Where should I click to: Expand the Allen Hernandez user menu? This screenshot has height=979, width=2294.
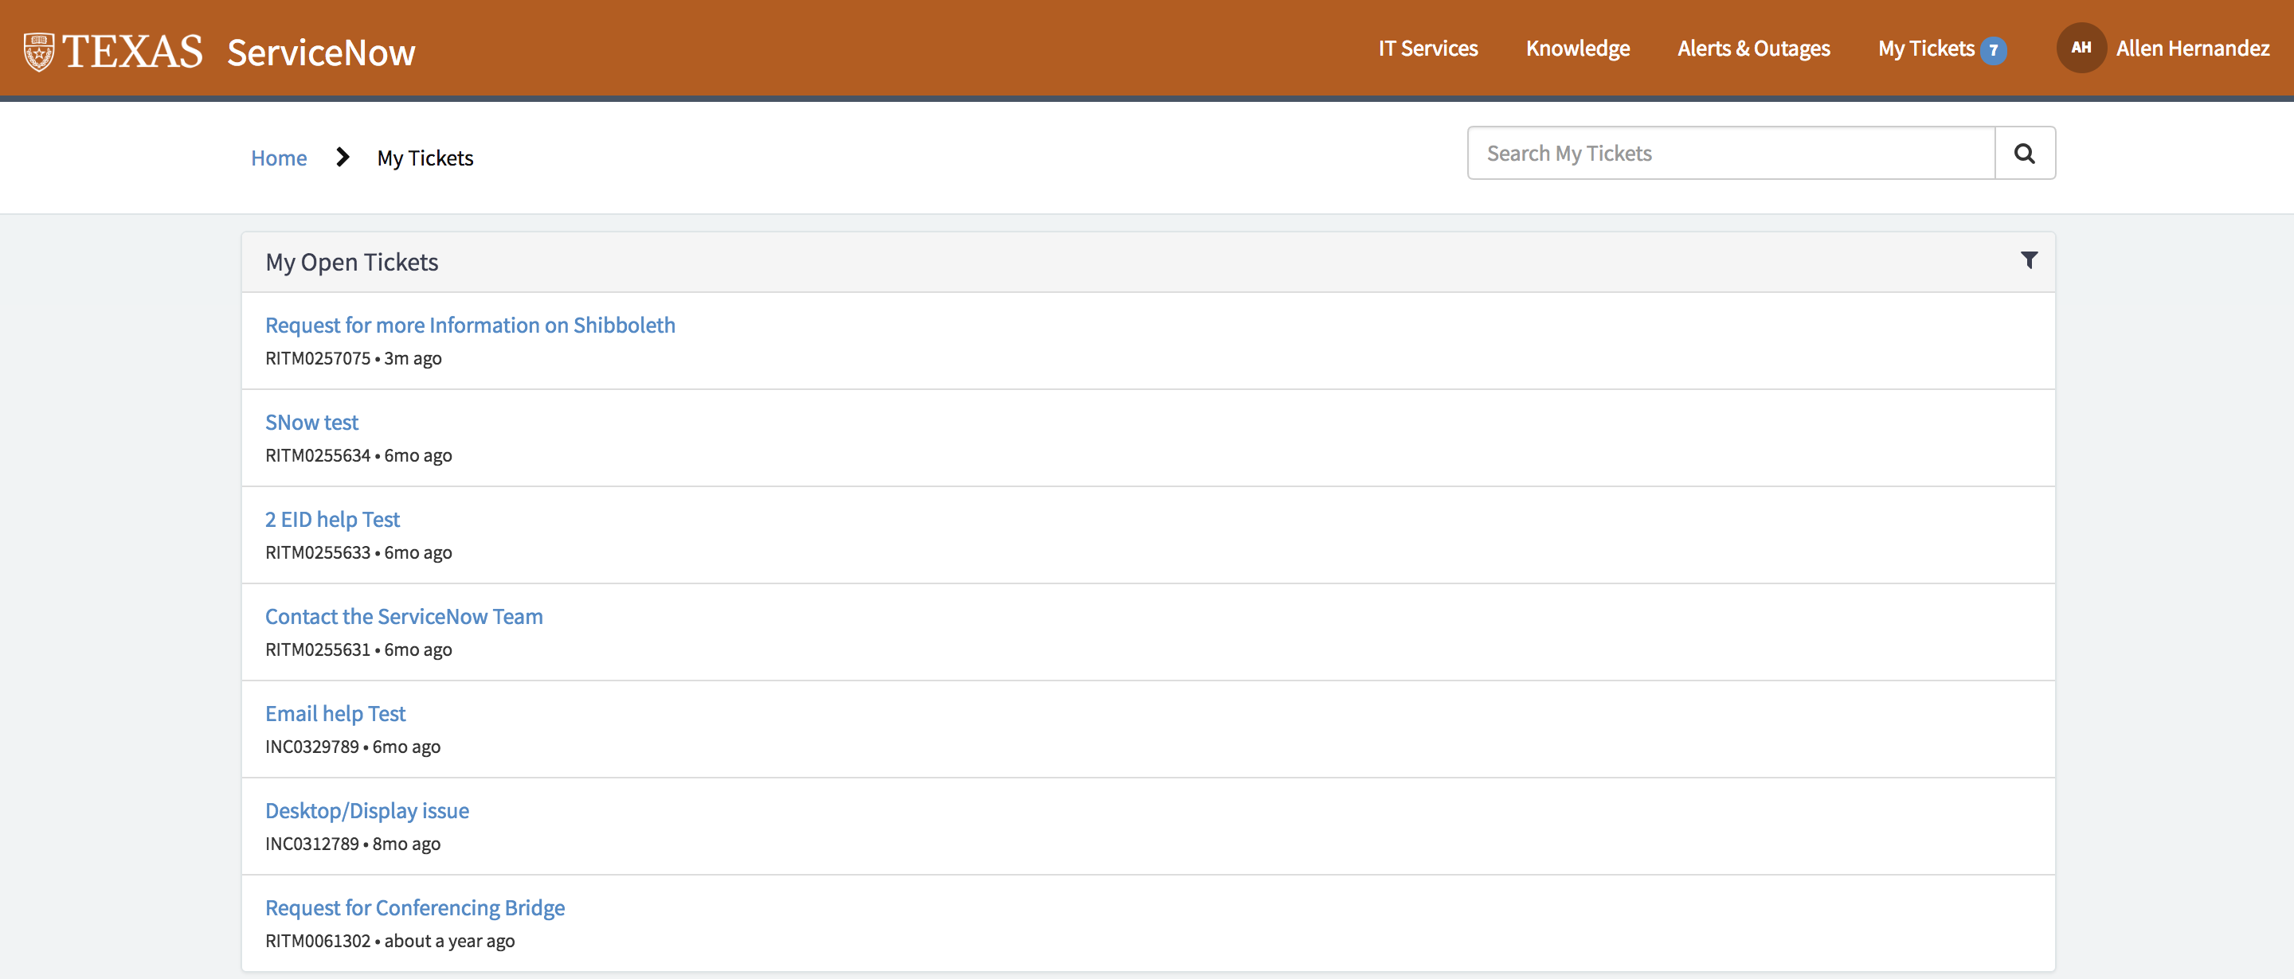coord(2191,48)
